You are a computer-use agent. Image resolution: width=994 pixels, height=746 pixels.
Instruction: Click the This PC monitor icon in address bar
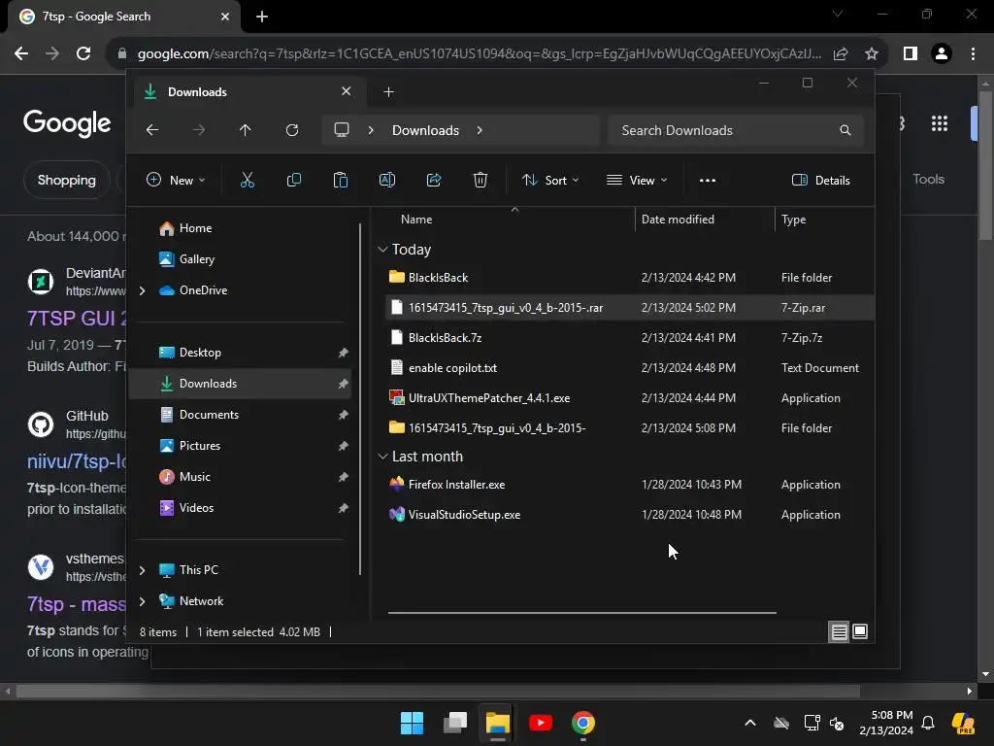point(342,130)
